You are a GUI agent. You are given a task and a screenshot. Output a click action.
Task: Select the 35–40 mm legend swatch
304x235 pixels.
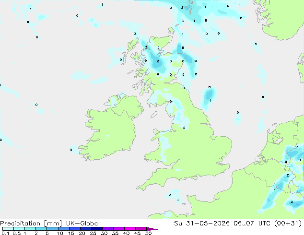coord(118,229)
